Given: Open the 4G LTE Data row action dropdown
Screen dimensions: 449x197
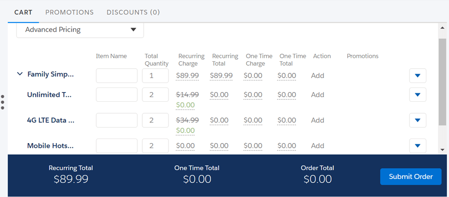Looking at the screenshot, I should 417,120.
